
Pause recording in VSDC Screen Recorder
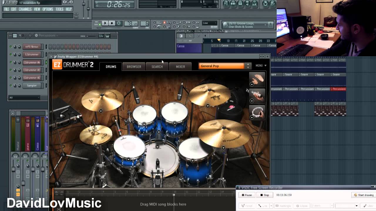[x=246, y=195]
